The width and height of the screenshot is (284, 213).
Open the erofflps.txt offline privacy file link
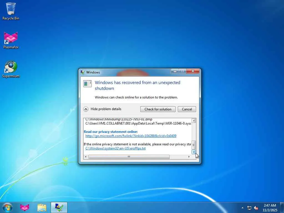click(x=115, y=148)
